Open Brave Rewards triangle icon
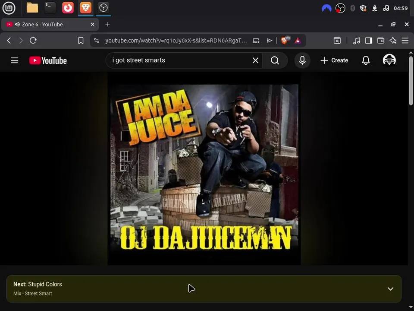Screen dimensions: 414x311 pyautogui.click(x=298, y=41)
